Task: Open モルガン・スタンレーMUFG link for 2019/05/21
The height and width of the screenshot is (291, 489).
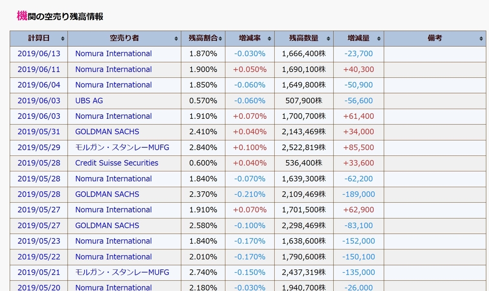Action: [122, 272]
